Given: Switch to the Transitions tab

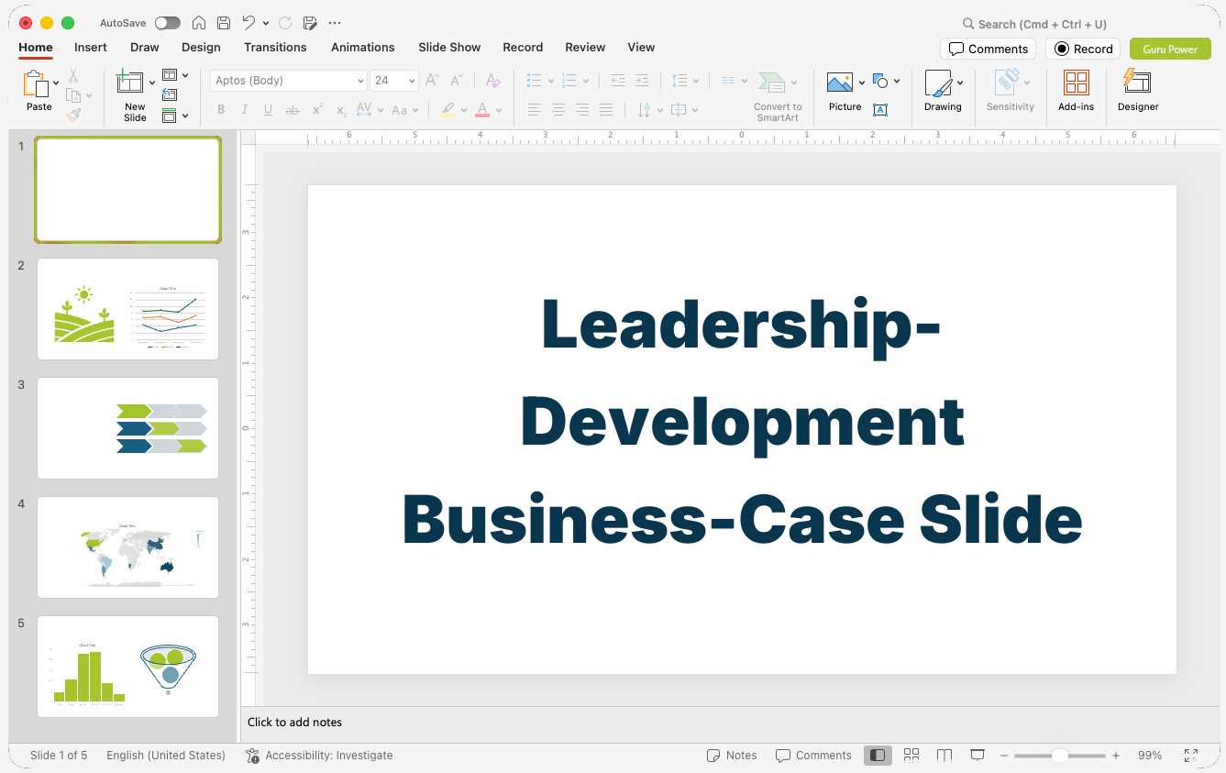Looking at the screenshot, I should pos(275,47).
